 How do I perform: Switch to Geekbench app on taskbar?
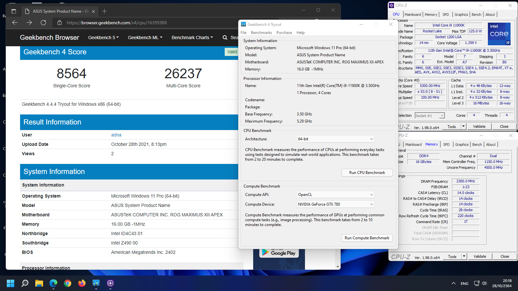tap(96, 283)
